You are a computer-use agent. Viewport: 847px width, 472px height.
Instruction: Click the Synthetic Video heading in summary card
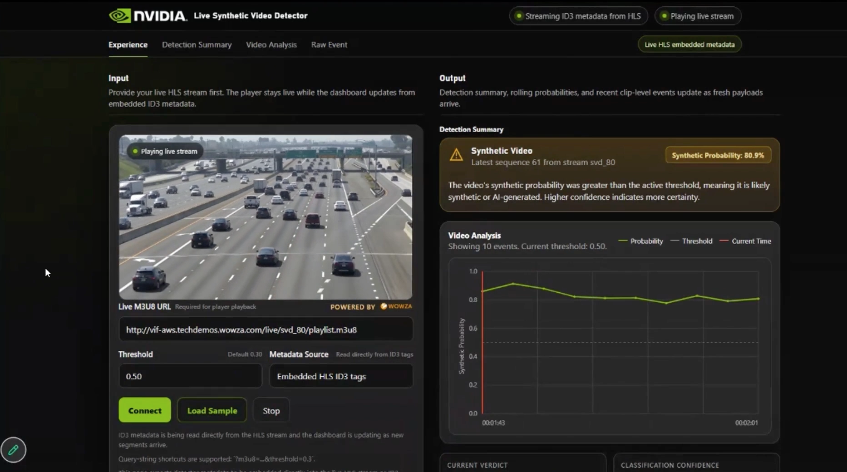tap(502, 151)
